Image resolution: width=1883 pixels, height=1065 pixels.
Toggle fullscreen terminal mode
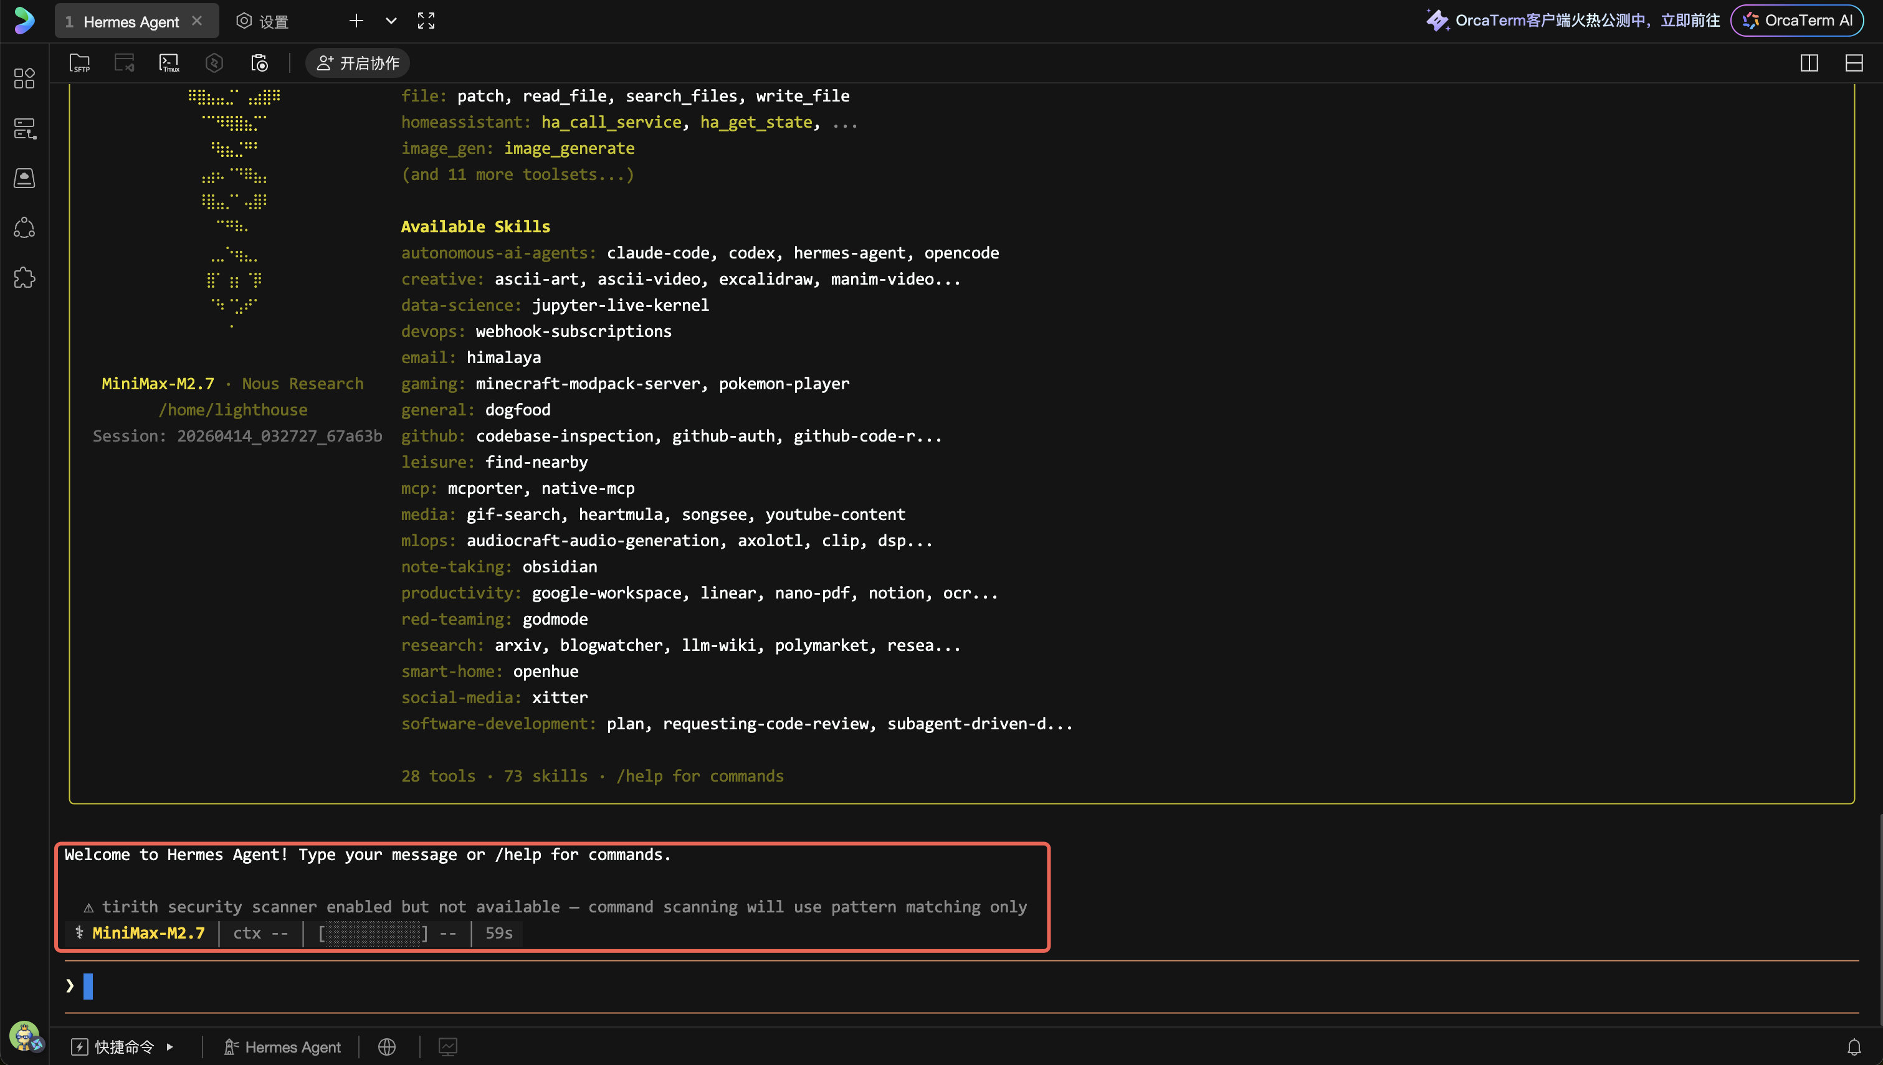[426, 21]
